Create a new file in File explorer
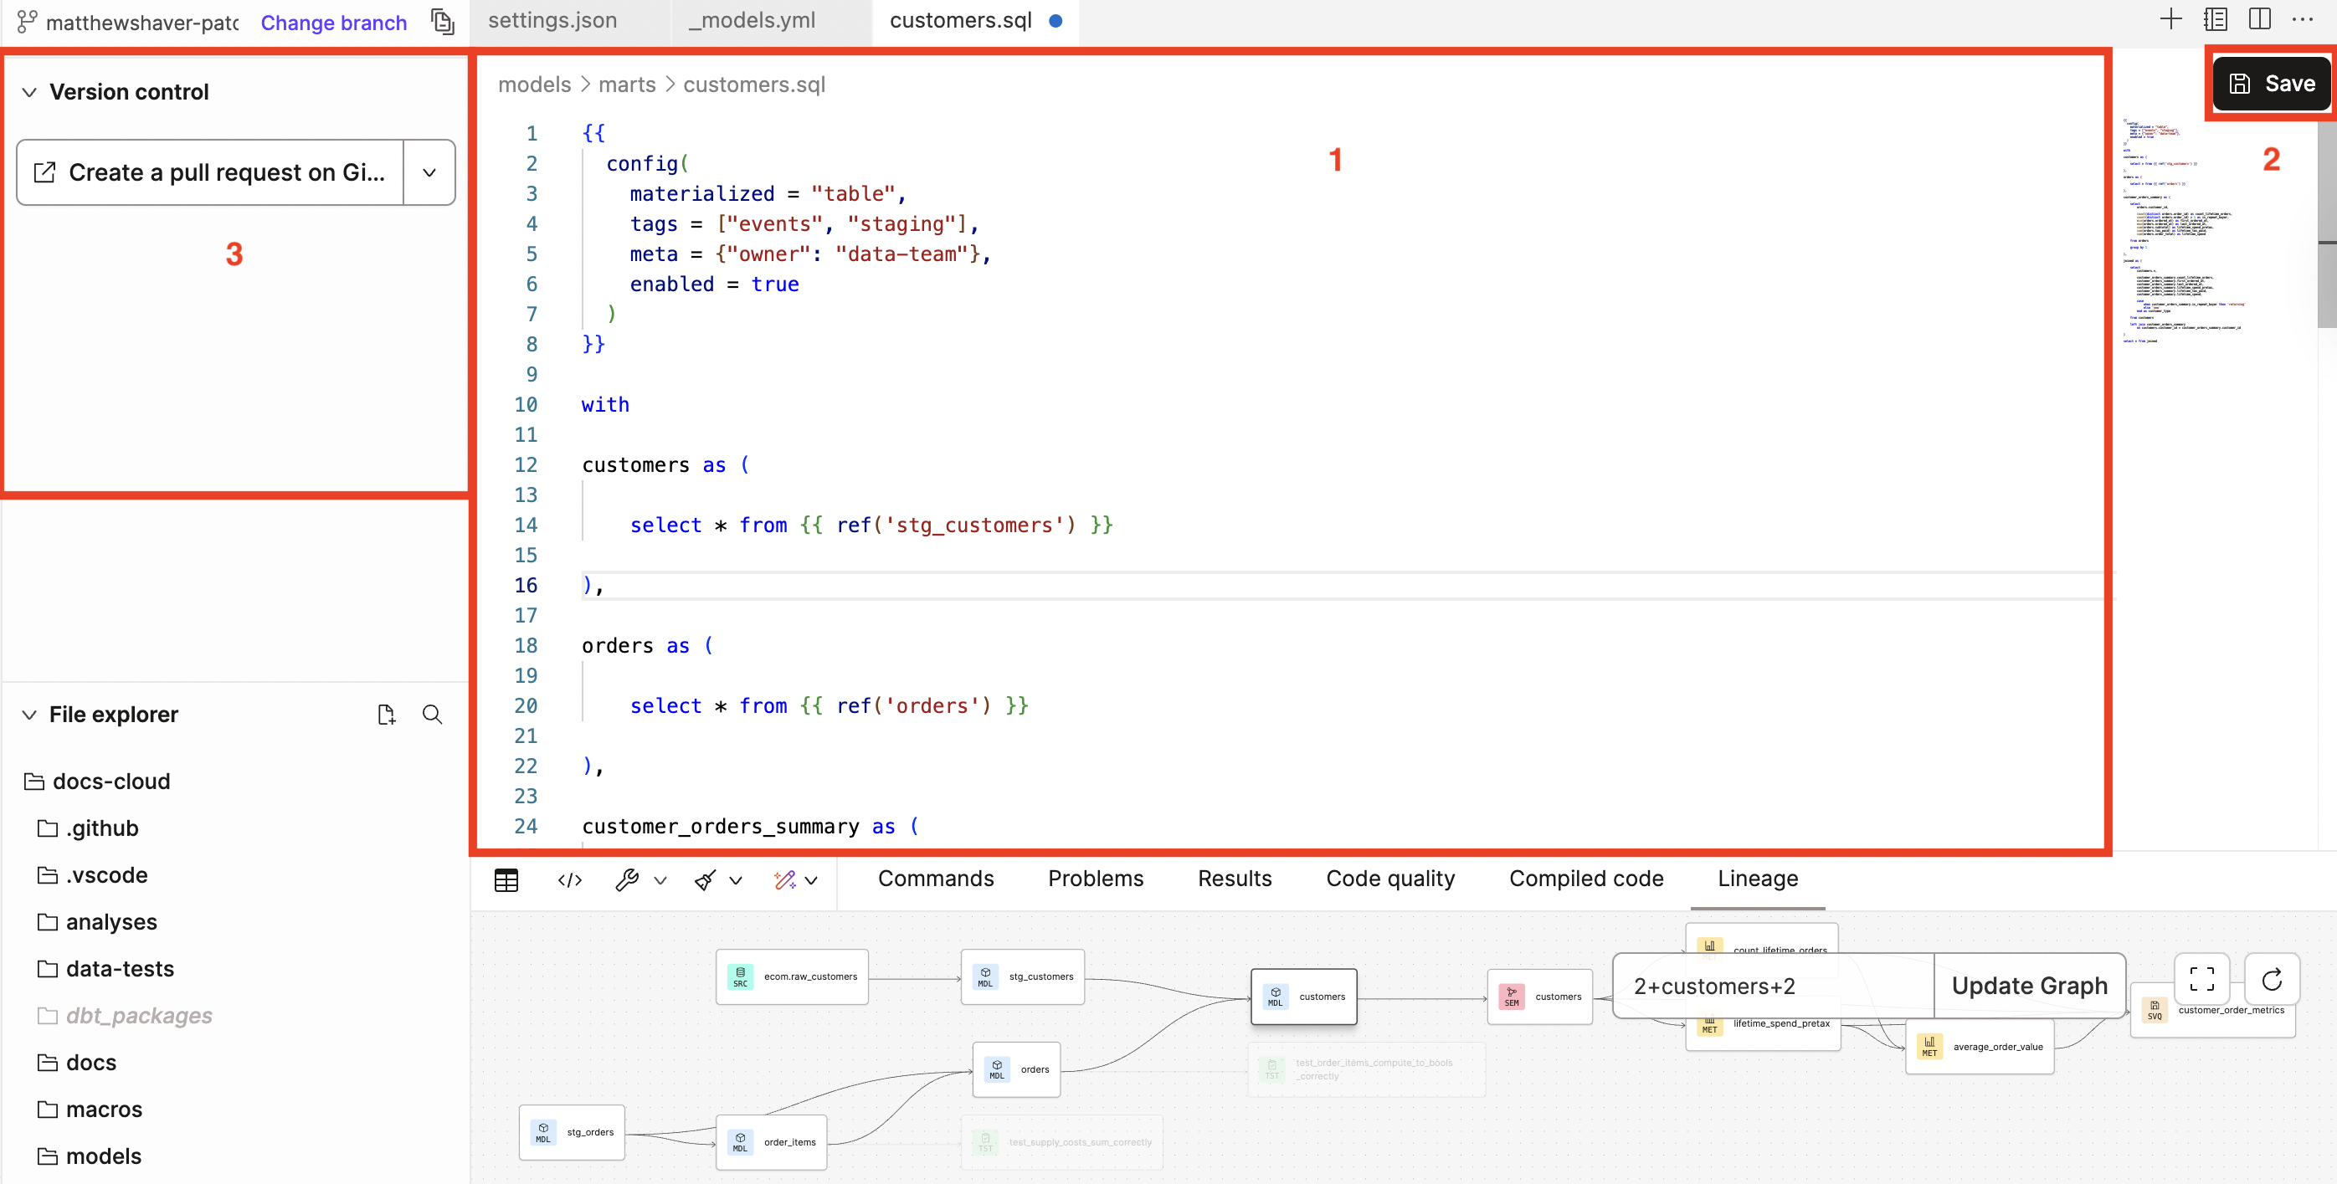 tap(387, 715)
